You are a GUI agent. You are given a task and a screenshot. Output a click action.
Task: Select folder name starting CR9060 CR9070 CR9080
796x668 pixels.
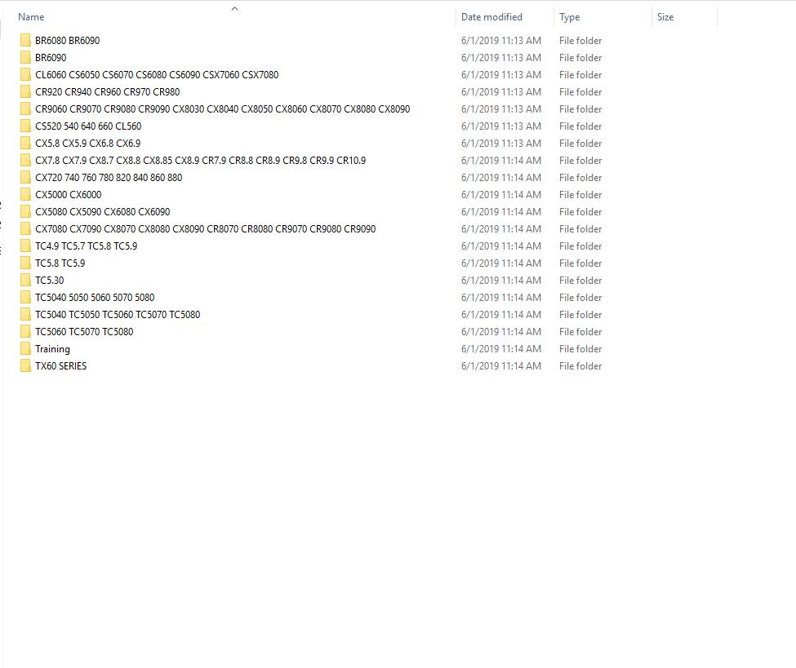(x=223, y=109)
